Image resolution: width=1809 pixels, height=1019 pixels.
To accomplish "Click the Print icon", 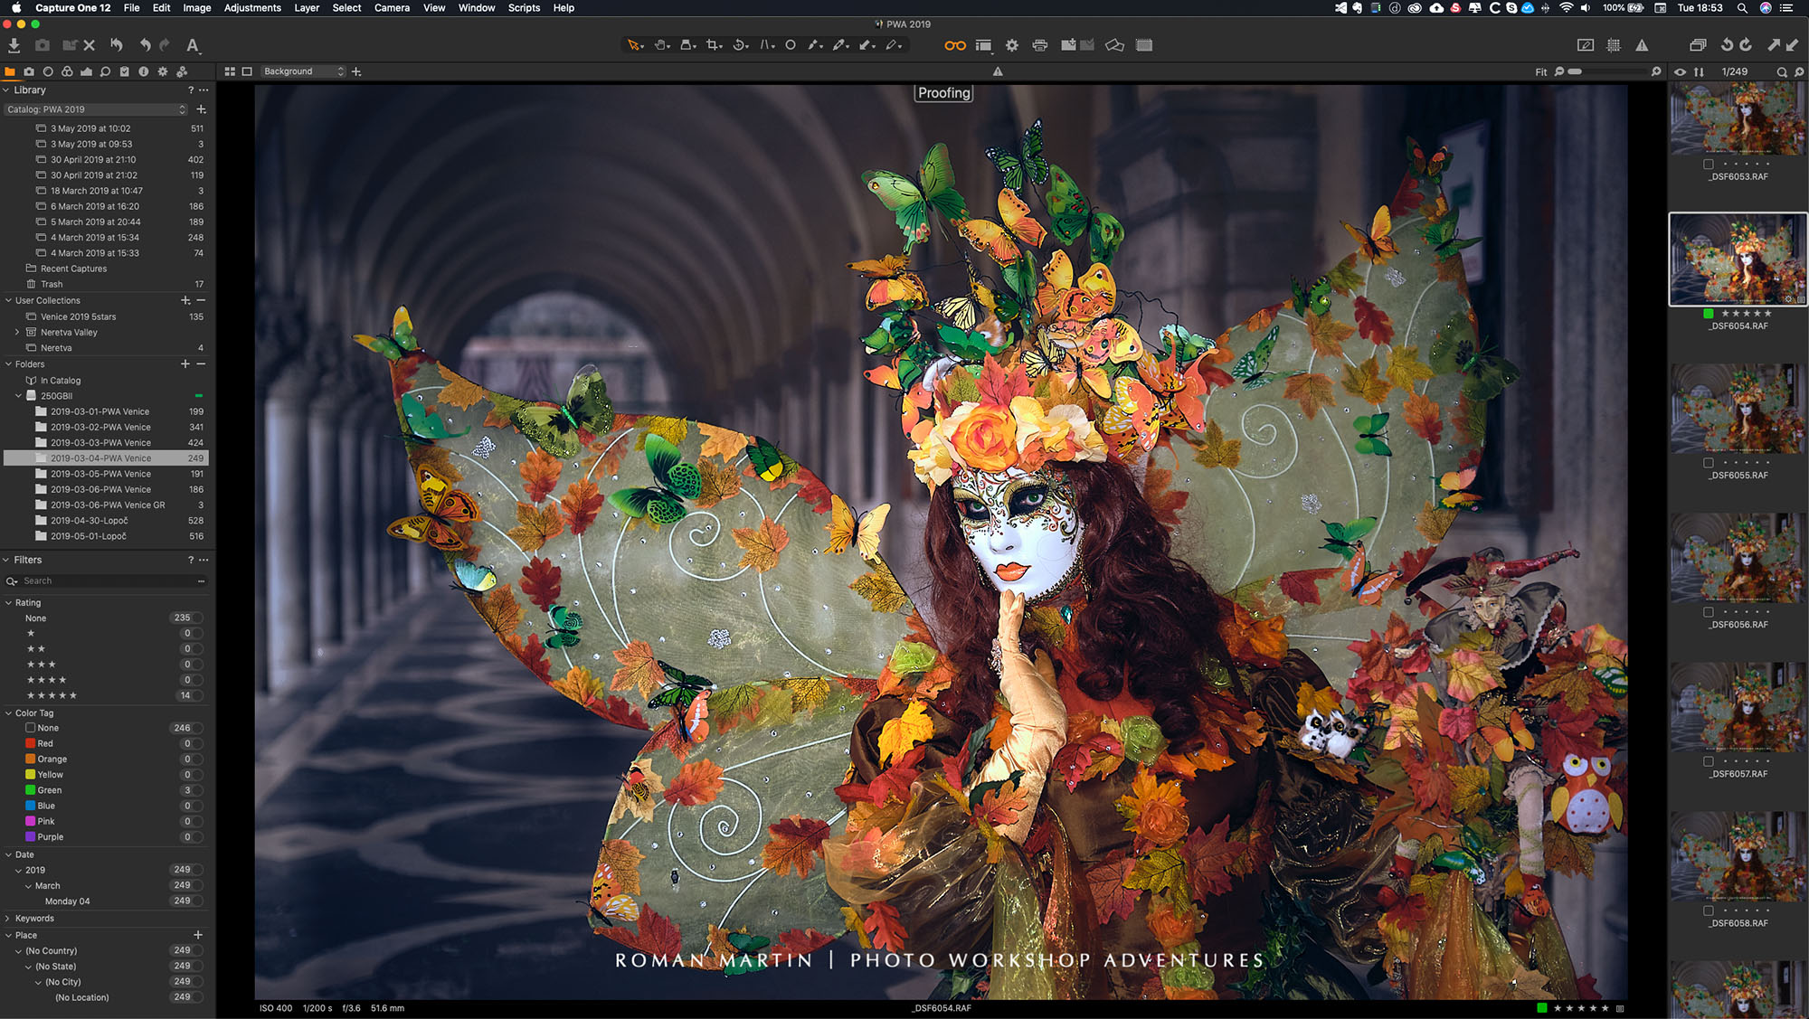I will [1040, 45].
